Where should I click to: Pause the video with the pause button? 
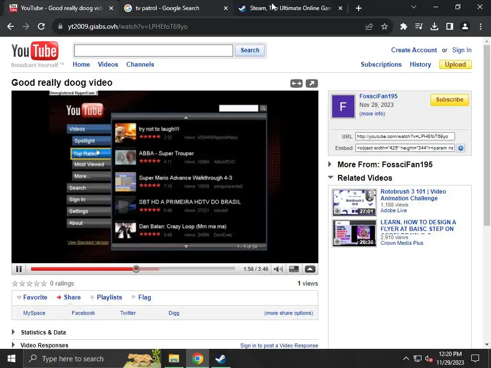[19, 269]
